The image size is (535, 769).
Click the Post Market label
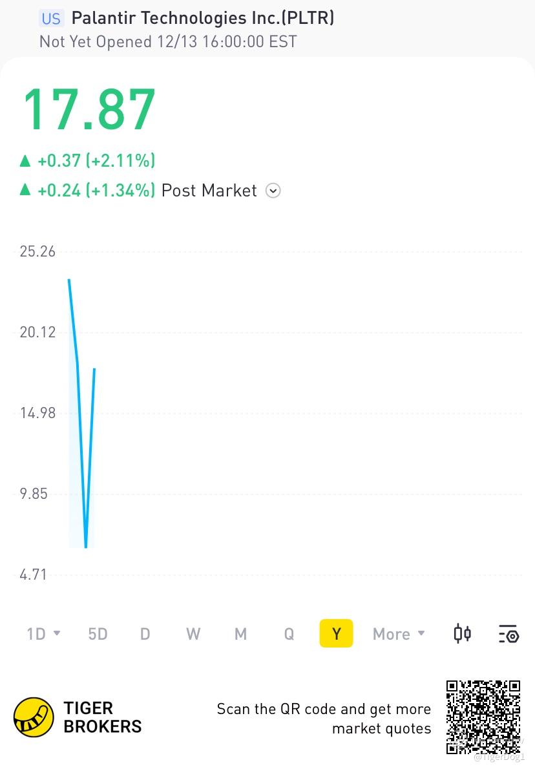tap(209, 191)
